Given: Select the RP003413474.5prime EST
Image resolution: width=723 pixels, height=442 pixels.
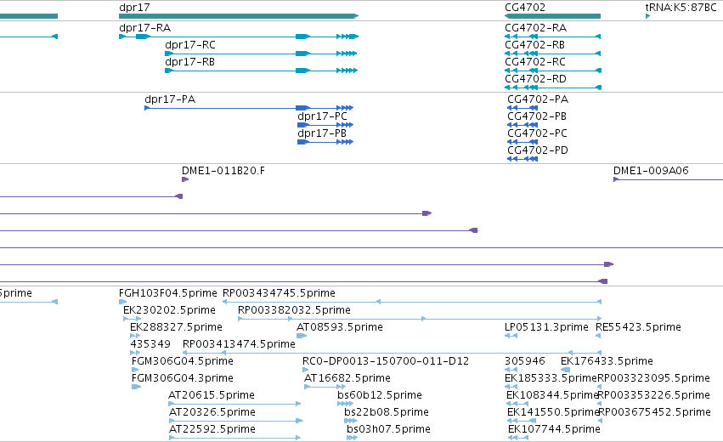Looking at the screenshot, I should click(392, 353).
